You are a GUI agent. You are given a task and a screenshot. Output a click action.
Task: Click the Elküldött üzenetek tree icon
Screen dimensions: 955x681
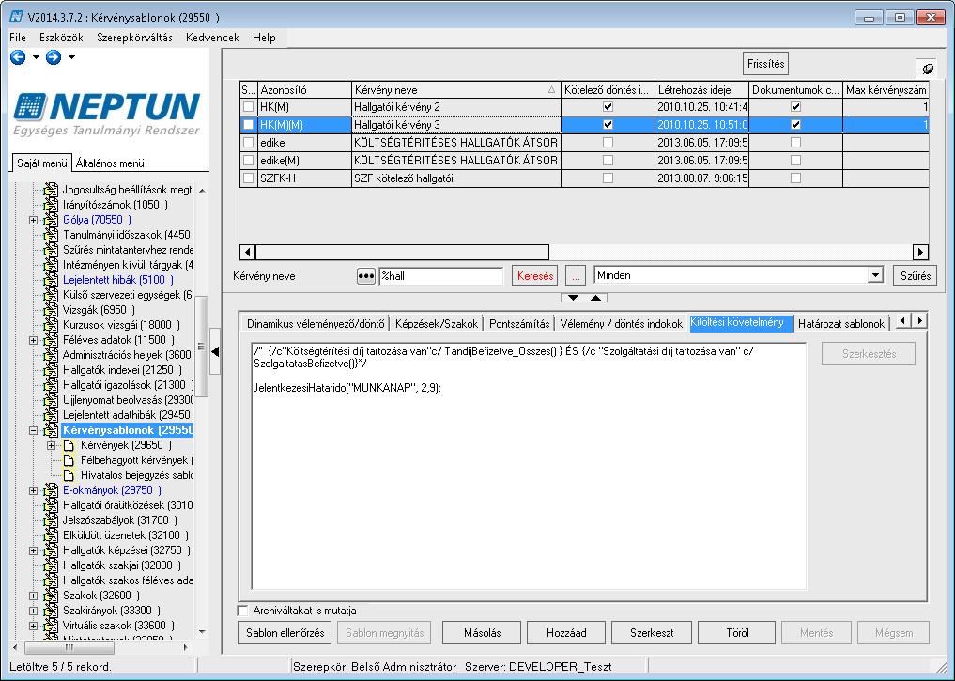[51, 535]
